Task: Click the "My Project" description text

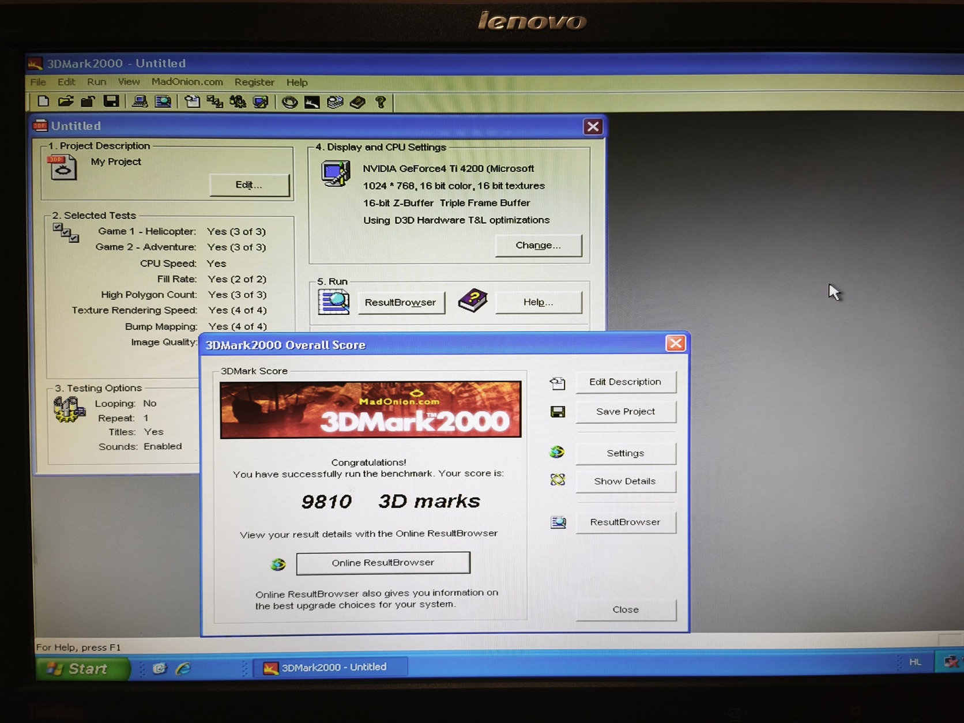Action: point(116,162)
